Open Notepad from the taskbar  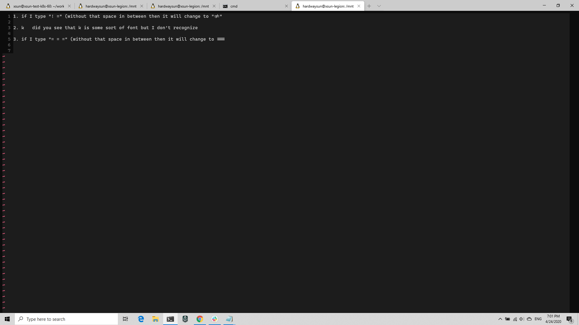tap(229, 319)
